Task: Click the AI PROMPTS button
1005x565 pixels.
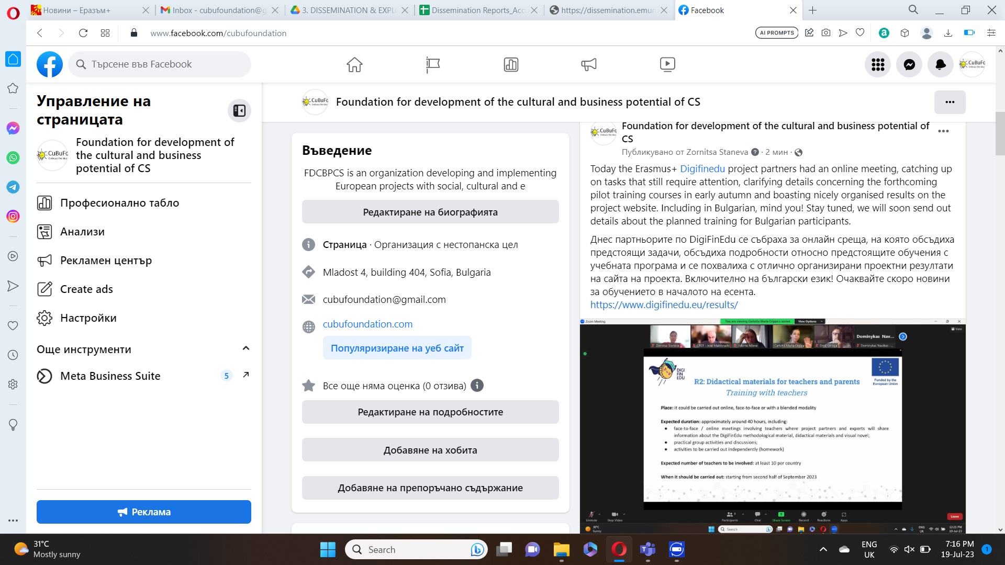Action: pos(777,33)
